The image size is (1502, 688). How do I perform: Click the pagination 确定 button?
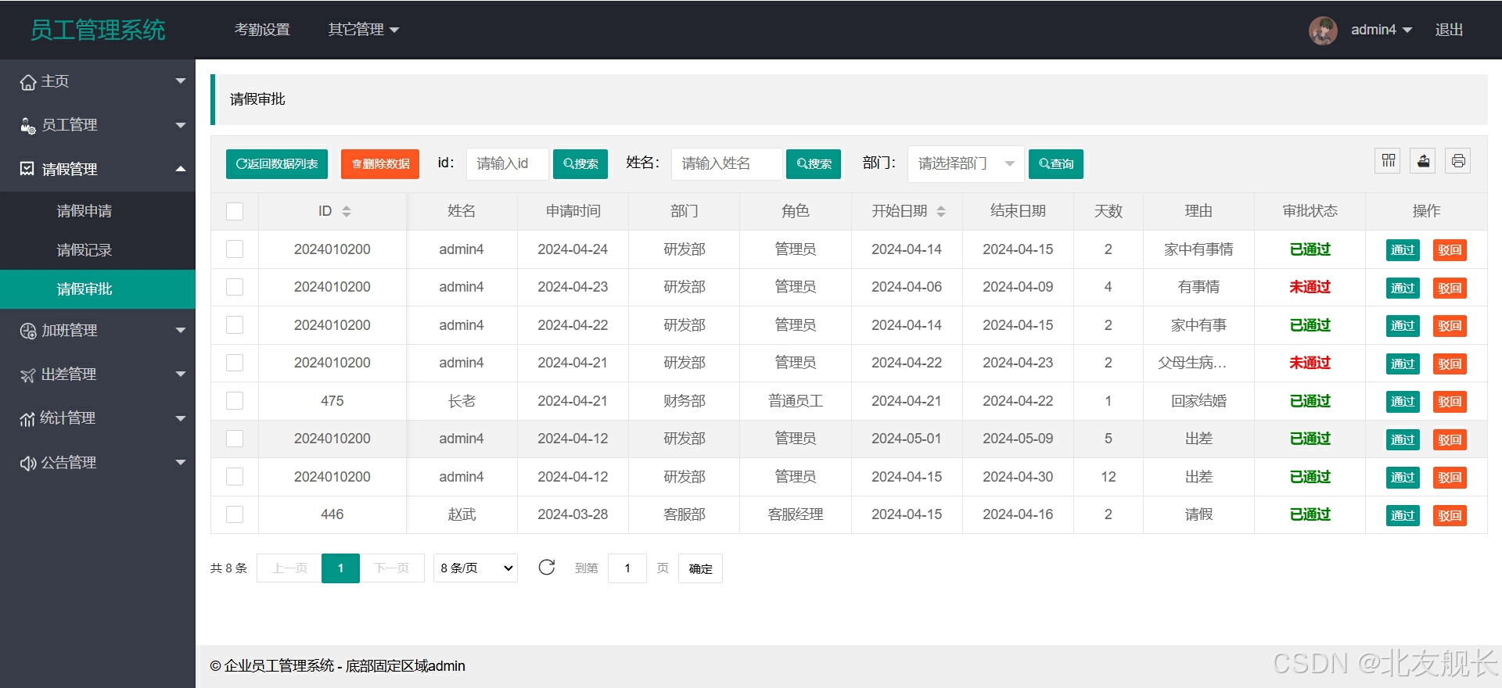pos(700,568)
